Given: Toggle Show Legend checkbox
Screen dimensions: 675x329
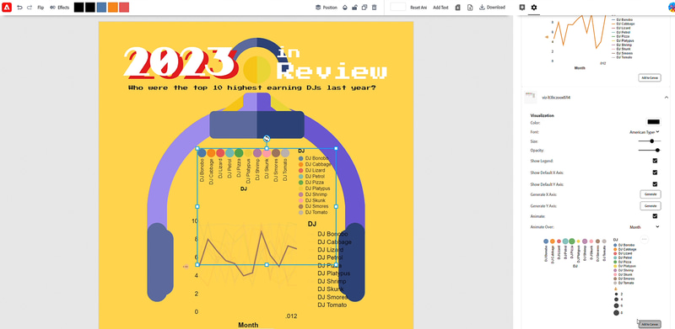Looking at the screenshot, I should [x=655, y=161].
